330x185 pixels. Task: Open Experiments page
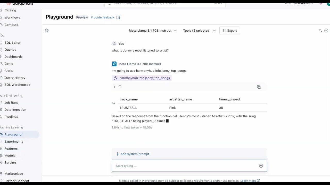(14, 142)
